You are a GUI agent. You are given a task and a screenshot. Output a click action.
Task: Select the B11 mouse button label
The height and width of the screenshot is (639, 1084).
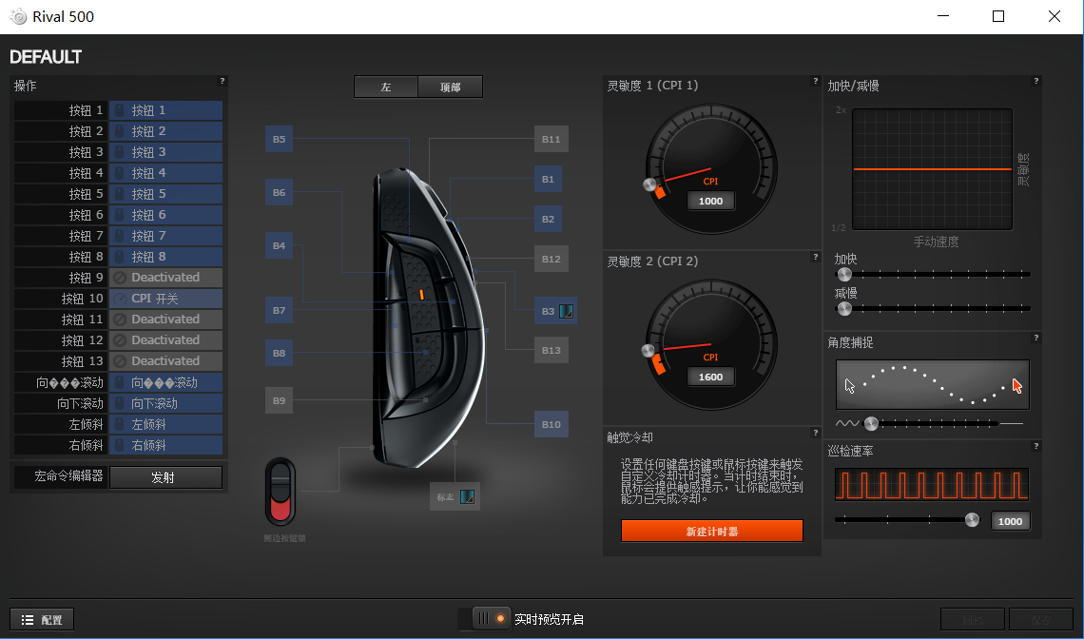click(x=551, y=139)
